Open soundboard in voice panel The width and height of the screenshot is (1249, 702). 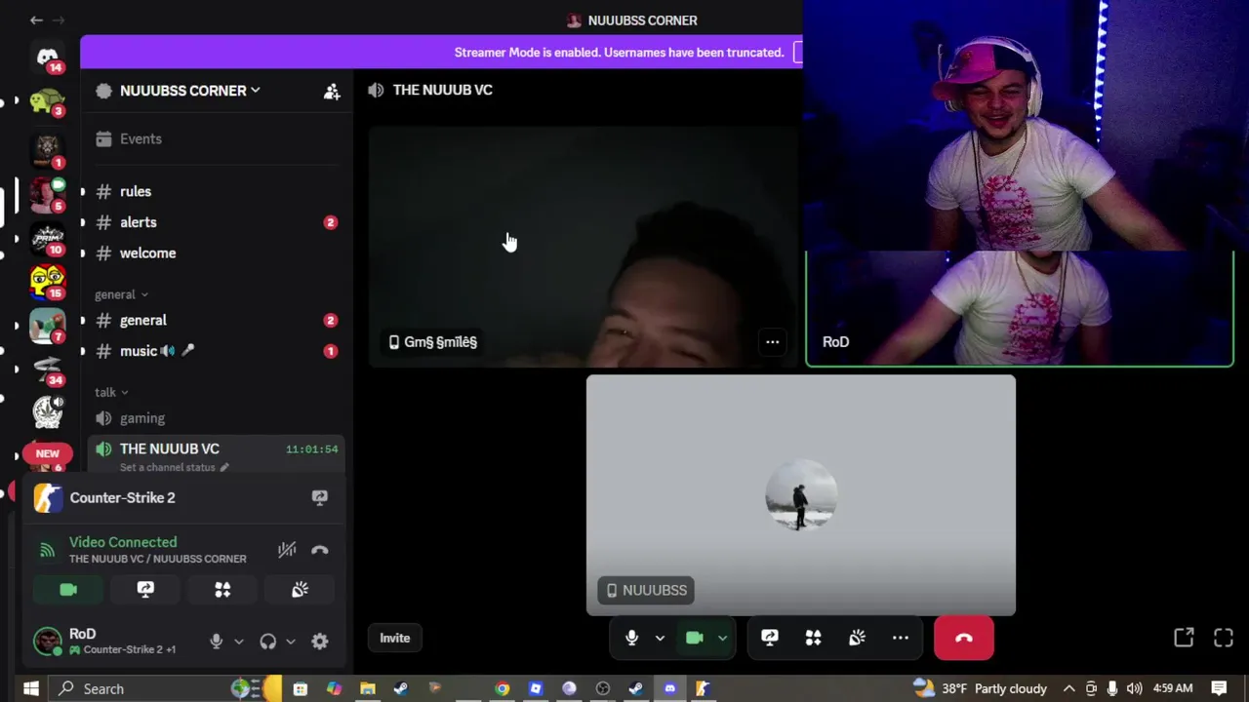click(x=300, y=589)
